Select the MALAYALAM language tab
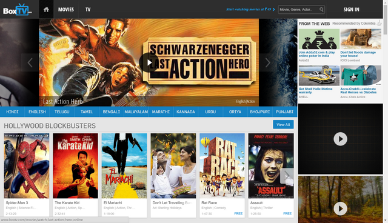The width and height of the screenshot is (388, 223). (136, 111)
